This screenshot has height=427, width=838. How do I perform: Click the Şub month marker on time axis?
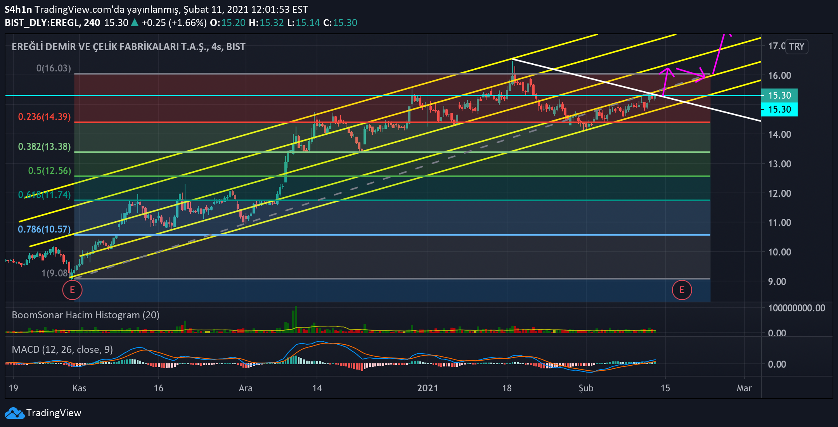[586, 388]
